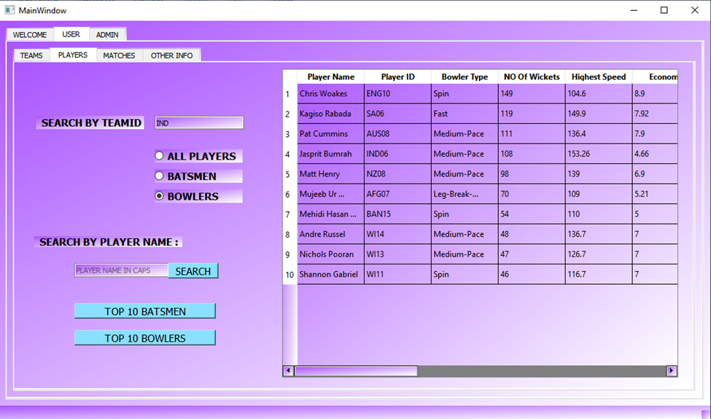Click the Fast bowler type cell
This screenshot has height=419, width=711.
click(465, 114)
